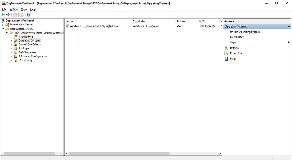Click the Windows 10 Education wim item icon
292x161 pixels.
coord(67,26)
